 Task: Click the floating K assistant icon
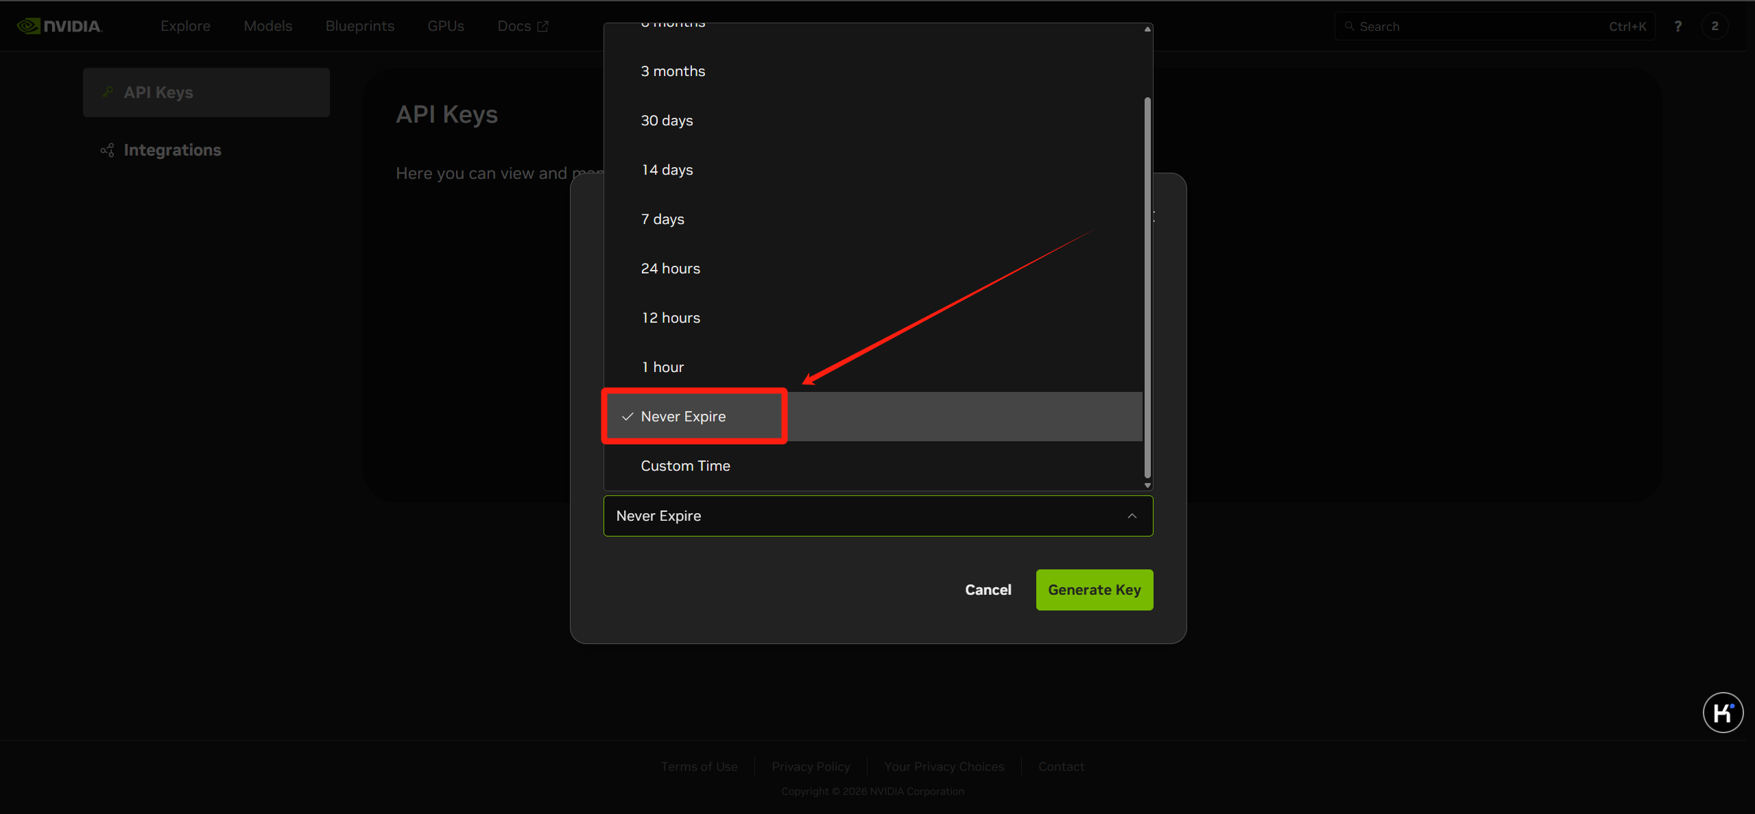[1722, 713]
